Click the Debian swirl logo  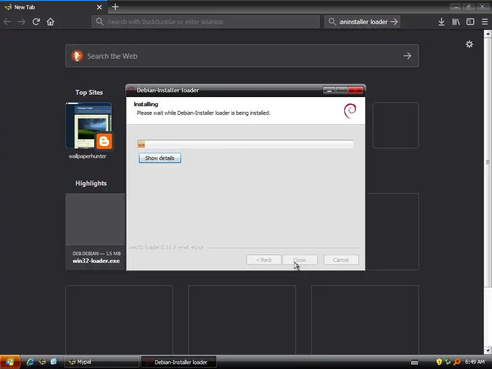350,111
